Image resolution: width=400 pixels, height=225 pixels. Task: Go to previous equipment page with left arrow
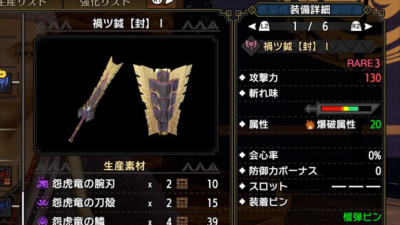[x=252, y=26]
